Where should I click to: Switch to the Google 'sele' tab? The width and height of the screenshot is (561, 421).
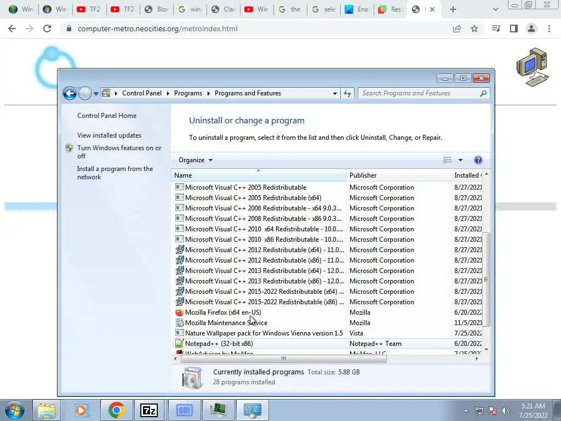(324, 9)
